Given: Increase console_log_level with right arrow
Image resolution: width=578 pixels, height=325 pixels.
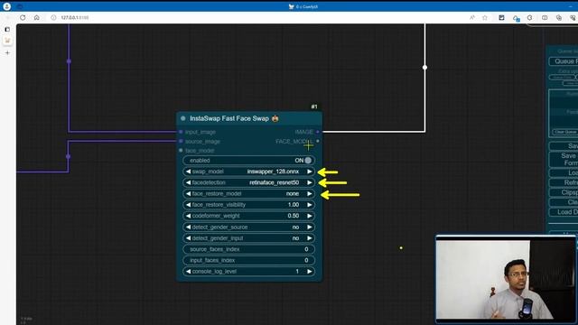Looking at the screenshot, I should (310, 271).
